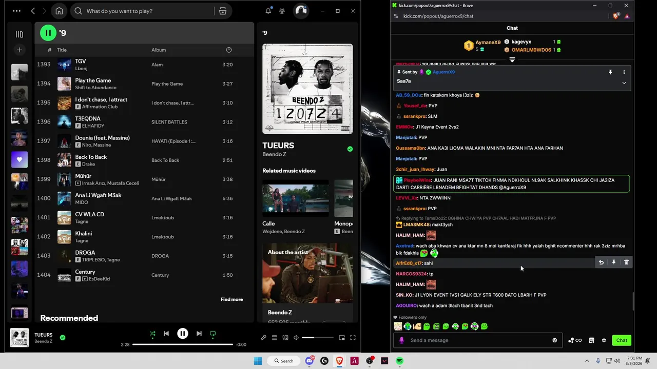Image resolution: width=657 pixels, height=369 pixels.
Task: Toggle saved checkmark in bottom player bar
Action: [x=63, y=338]
